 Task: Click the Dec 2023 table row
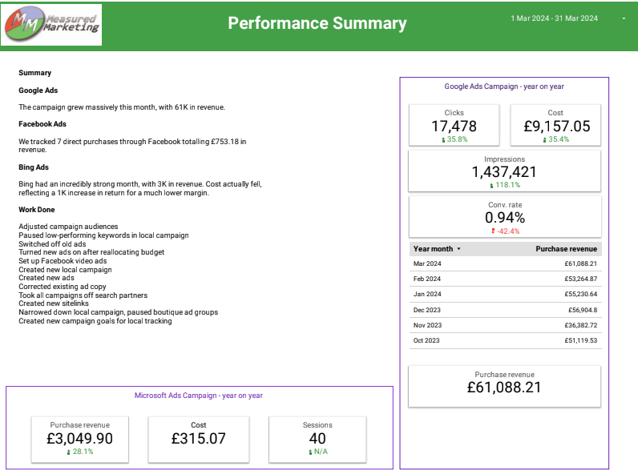tap(506, 310)
